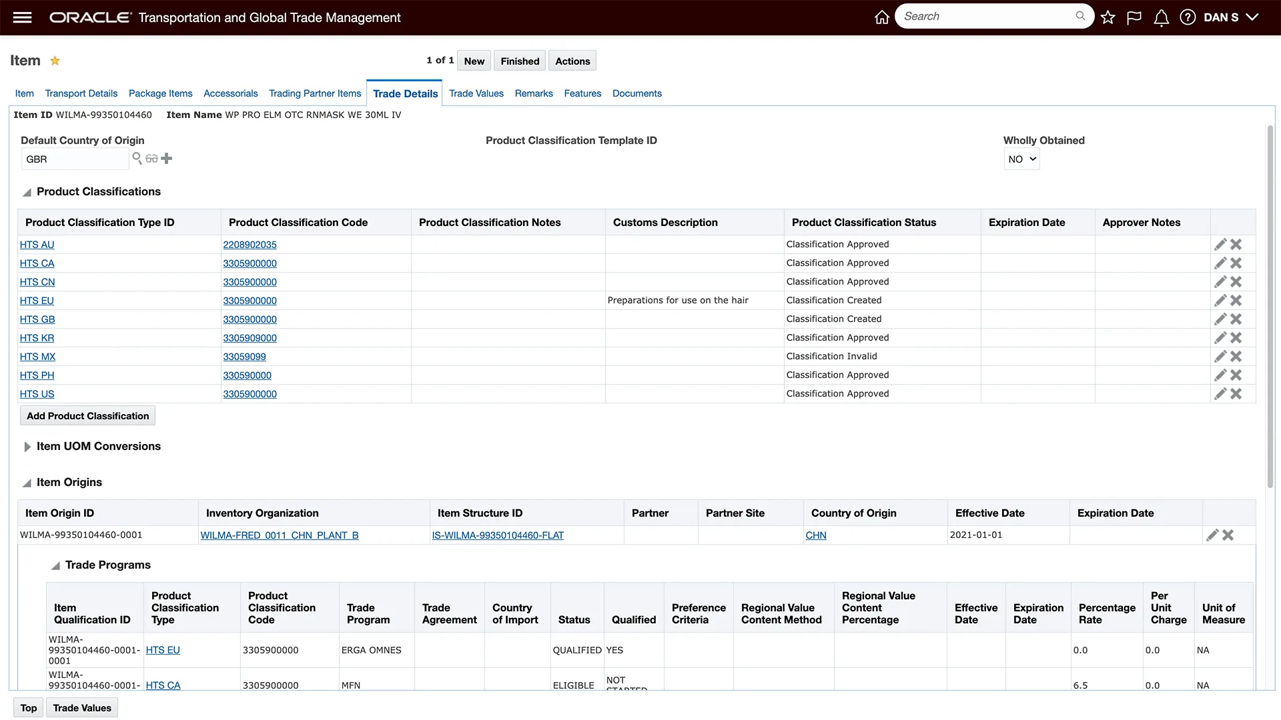Click the Home icon in header
Screen dimensions: 1281x720
[x=881, y=17]
